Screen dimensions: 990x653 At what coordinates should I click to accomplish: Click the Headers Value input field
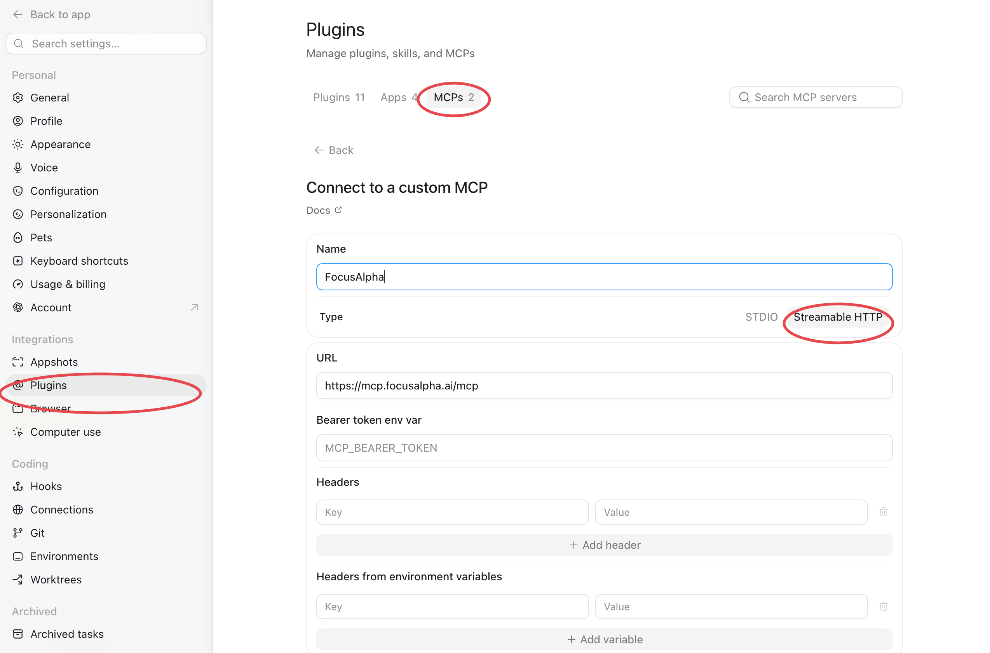pos(731,512)
